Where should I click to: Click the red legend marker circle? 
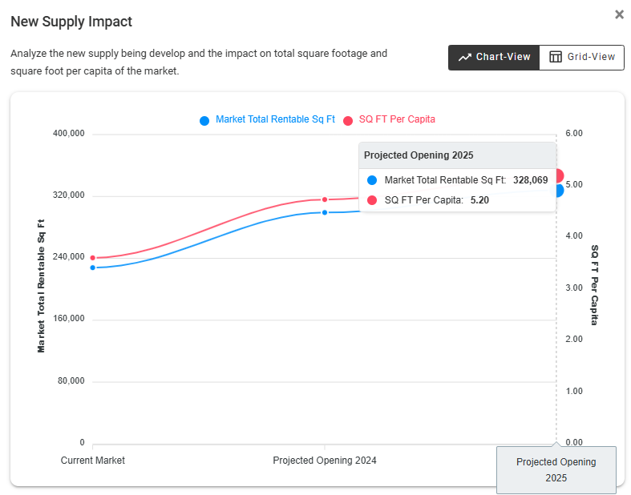pos(348,120)
